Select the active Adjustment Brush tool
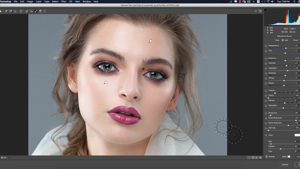This screenshot has width=300, height=169. pyautogui.click(x=36, y=11)
